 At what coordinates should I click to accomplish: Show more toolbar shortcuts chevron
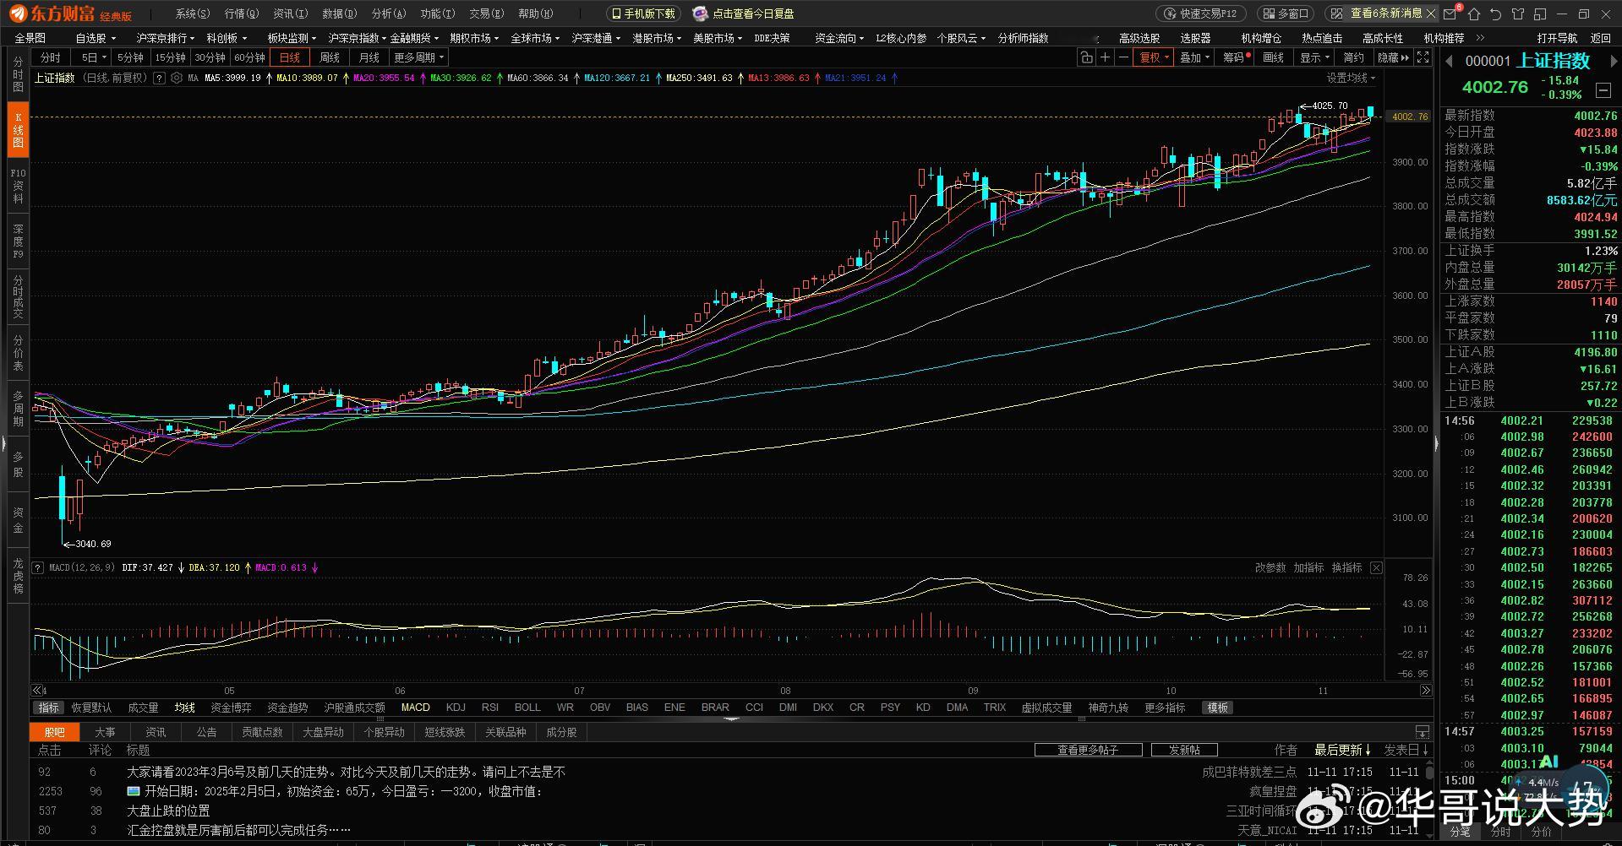(x=1480, y=38)
